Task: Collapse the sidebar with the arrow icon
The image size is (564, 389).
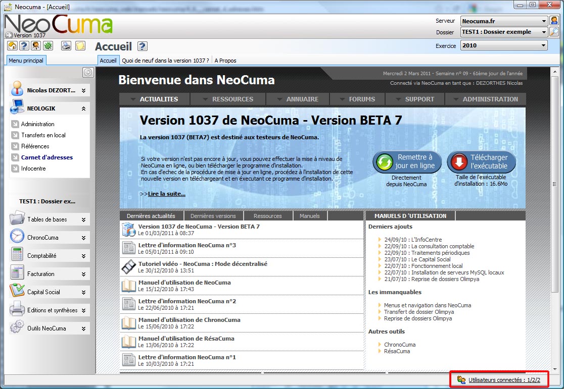Action: [88, 72]
